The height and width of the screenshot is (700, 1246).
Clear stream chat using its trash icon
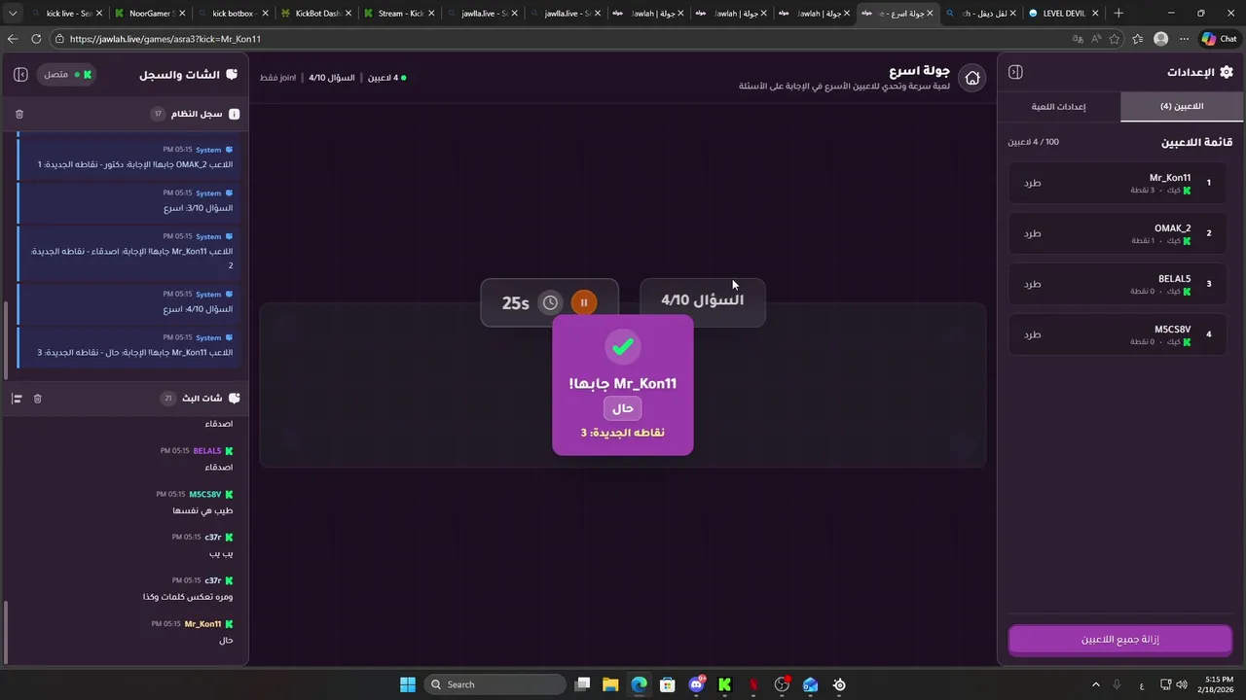tap(38, 399)
